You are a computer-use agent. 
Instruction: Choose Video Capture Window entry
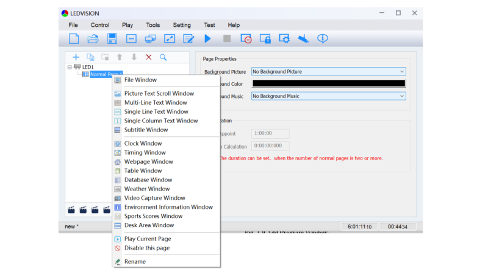click(166, 198)
